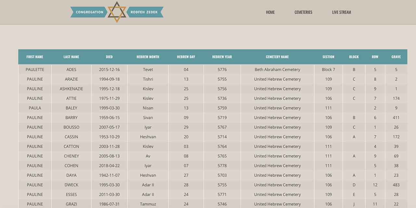Click the Nisan month cell
The image size is (416, 208).
148,108
